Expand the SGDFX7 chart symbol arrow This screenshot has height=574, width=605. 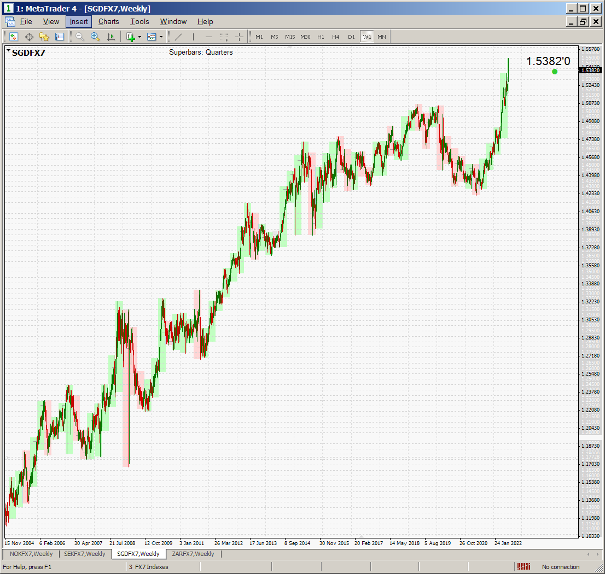coord(9,51)
